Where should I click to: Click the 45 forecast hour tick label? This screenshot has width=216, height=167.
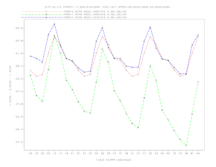(x=120, y=153)
